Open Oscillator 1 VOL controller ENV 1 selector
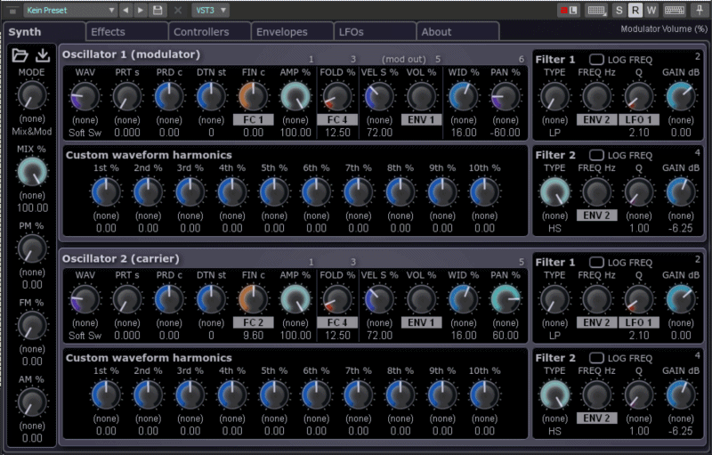712x455 pixels. pos(421,120)
